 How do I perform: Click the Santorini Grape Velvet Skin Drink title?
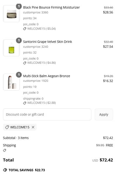[x=47, y=42]
